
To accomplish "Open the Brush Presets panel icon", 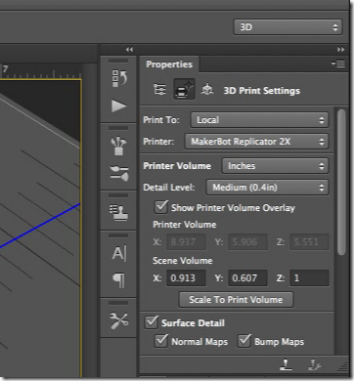I will [x=119, y=146].
